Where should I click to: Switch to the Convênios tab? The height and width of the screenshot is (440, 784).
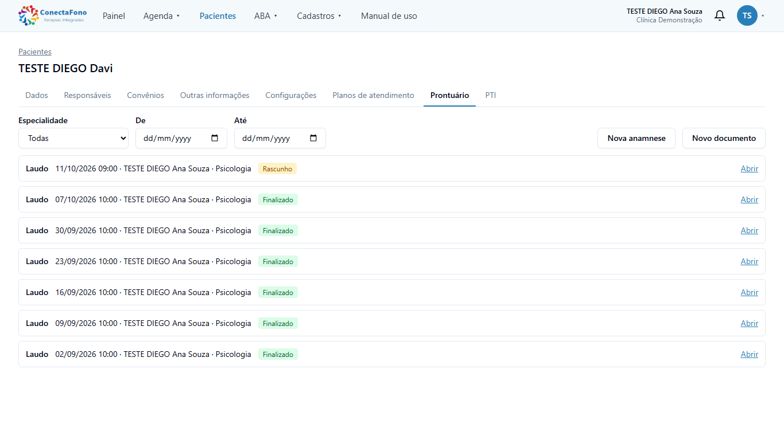pyautogui.click(x=146, y=95)
